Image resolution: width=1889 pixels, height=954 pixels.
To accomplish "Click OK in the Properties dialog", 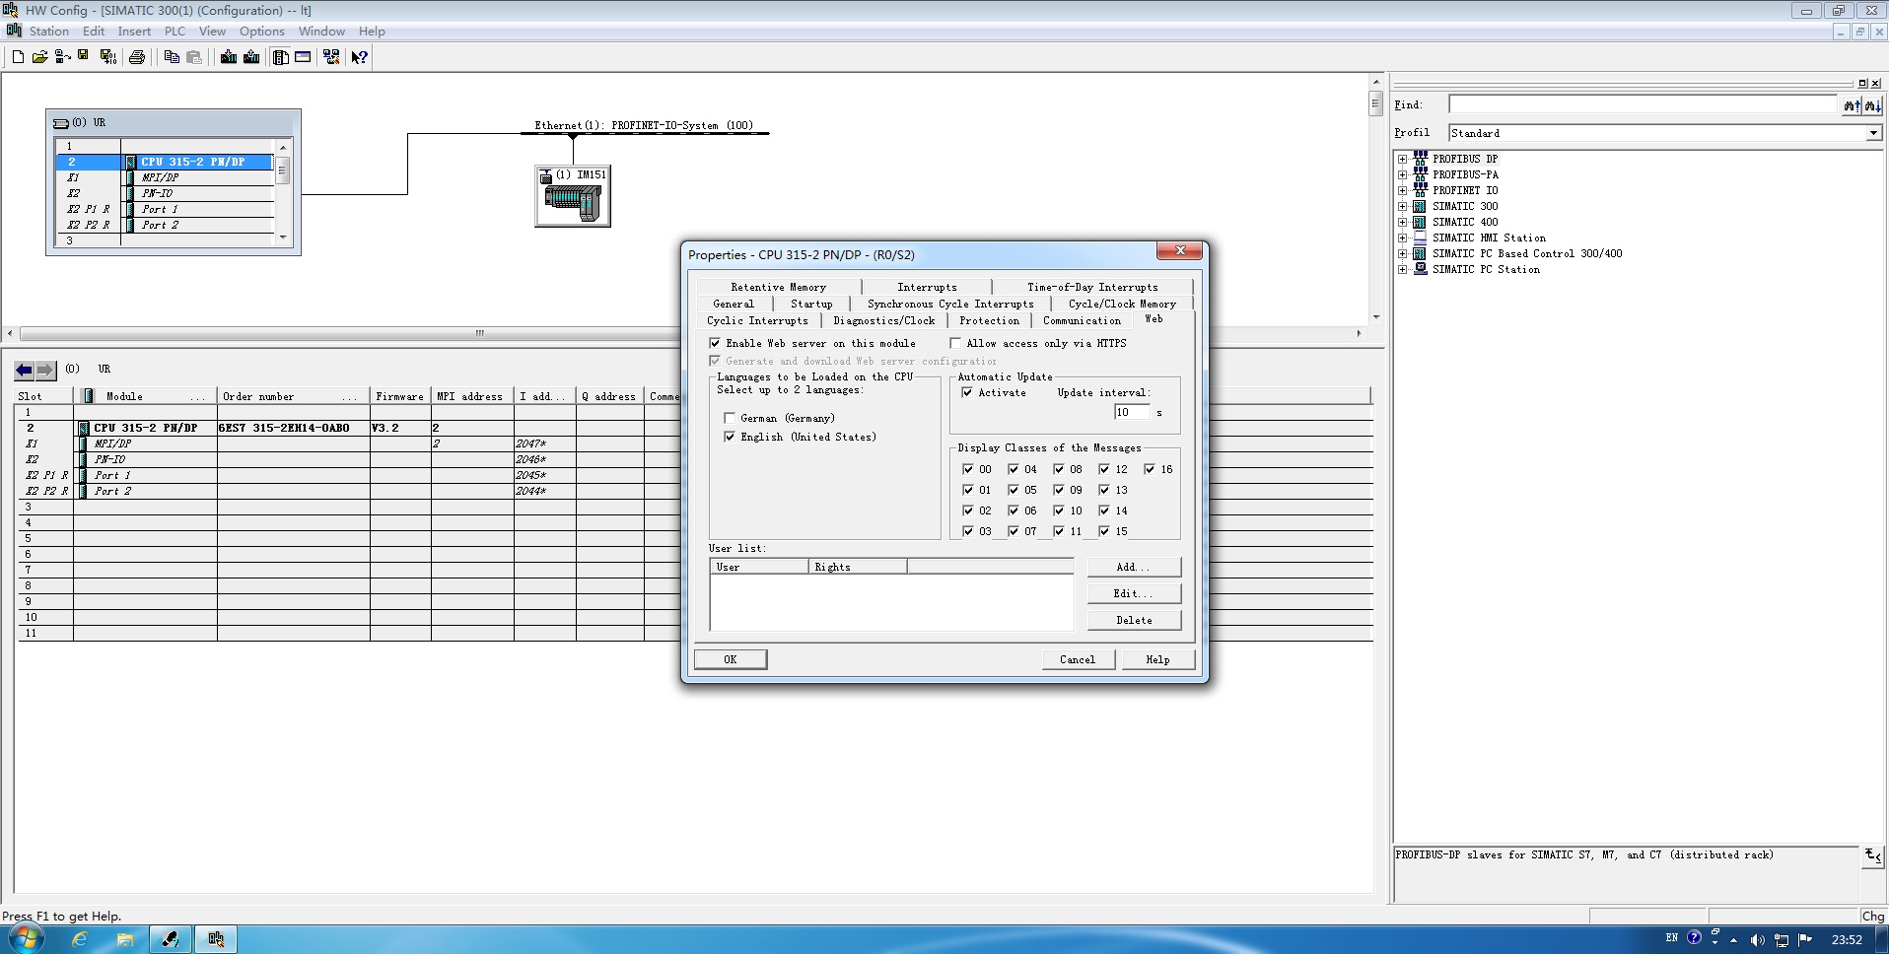I will tap(731, 659).
